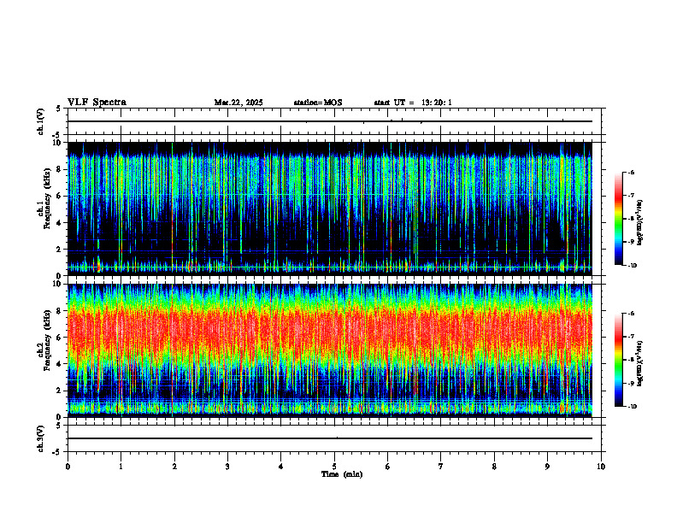
Task: Click the ch.1 frequency axis "4" tick
Action: (59, 223)
